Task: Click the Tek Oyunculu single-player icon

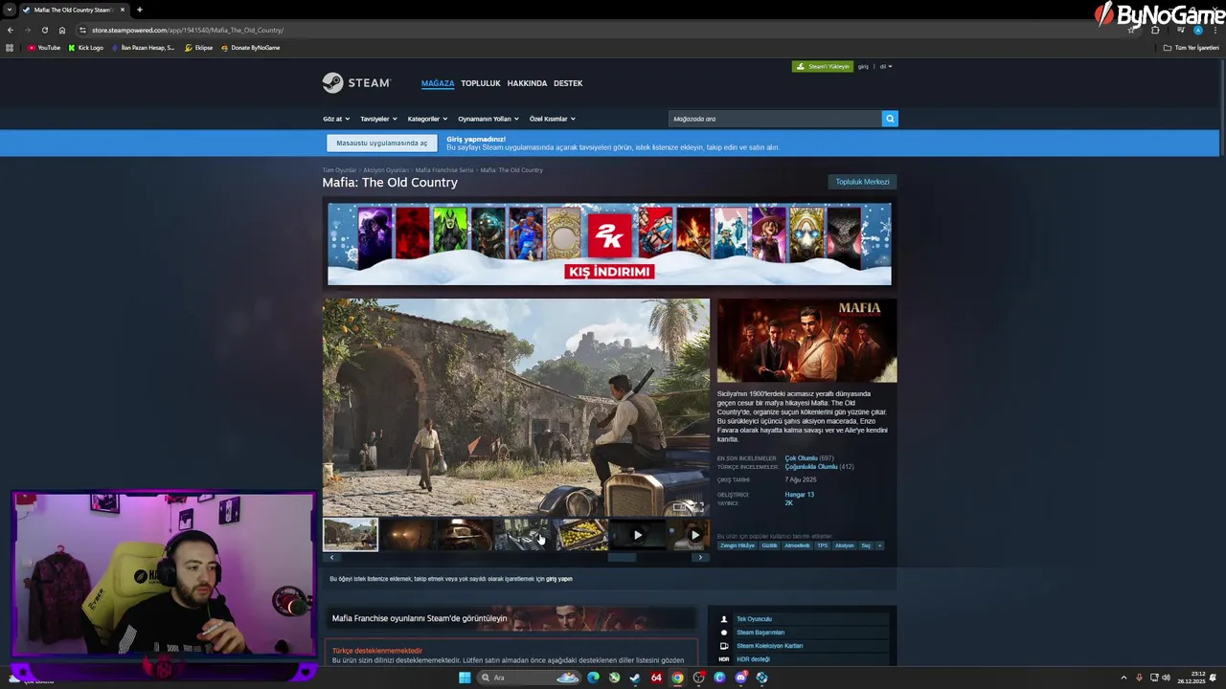Action: point(724,619)
